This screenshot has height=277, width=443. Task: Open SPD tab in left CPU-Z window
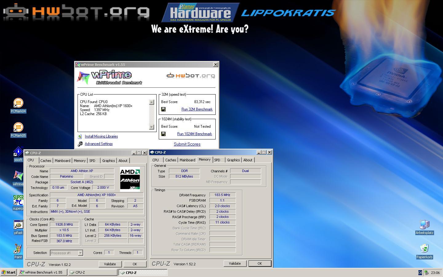(92, 161)
